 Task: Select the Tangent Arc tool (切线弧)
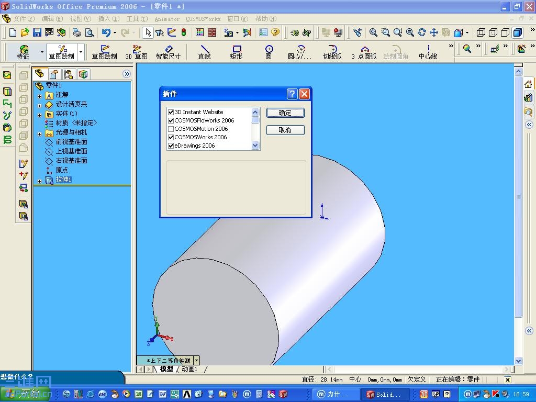(332, 52)
